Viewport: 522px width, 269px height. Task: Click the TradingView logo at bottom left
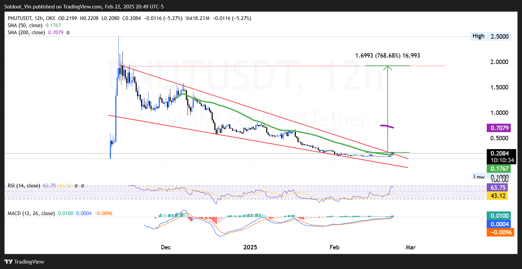coord(24,262)
